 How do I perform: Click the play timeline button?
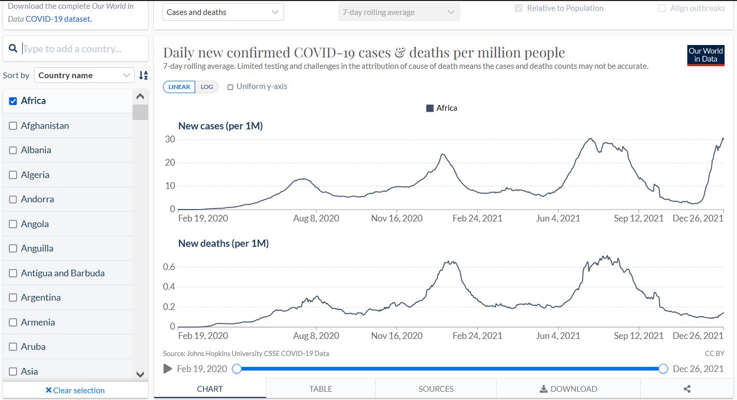[168, 369]
